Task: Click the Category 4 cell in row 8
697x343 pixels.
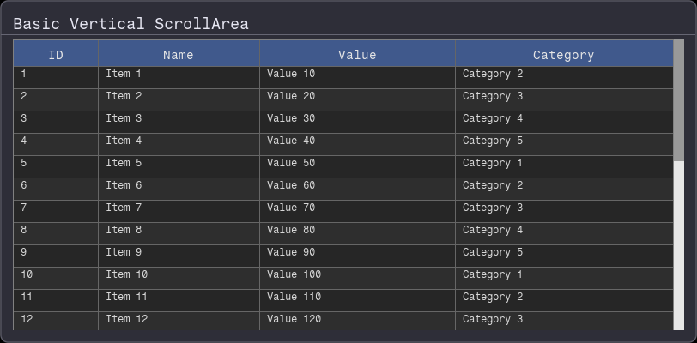Action: [563, 231]
